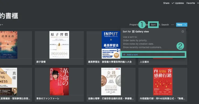The width and height of the screenshot is (199, 104).
Task: Open the 金錢心理學 book cover
Action: point(111,81)
